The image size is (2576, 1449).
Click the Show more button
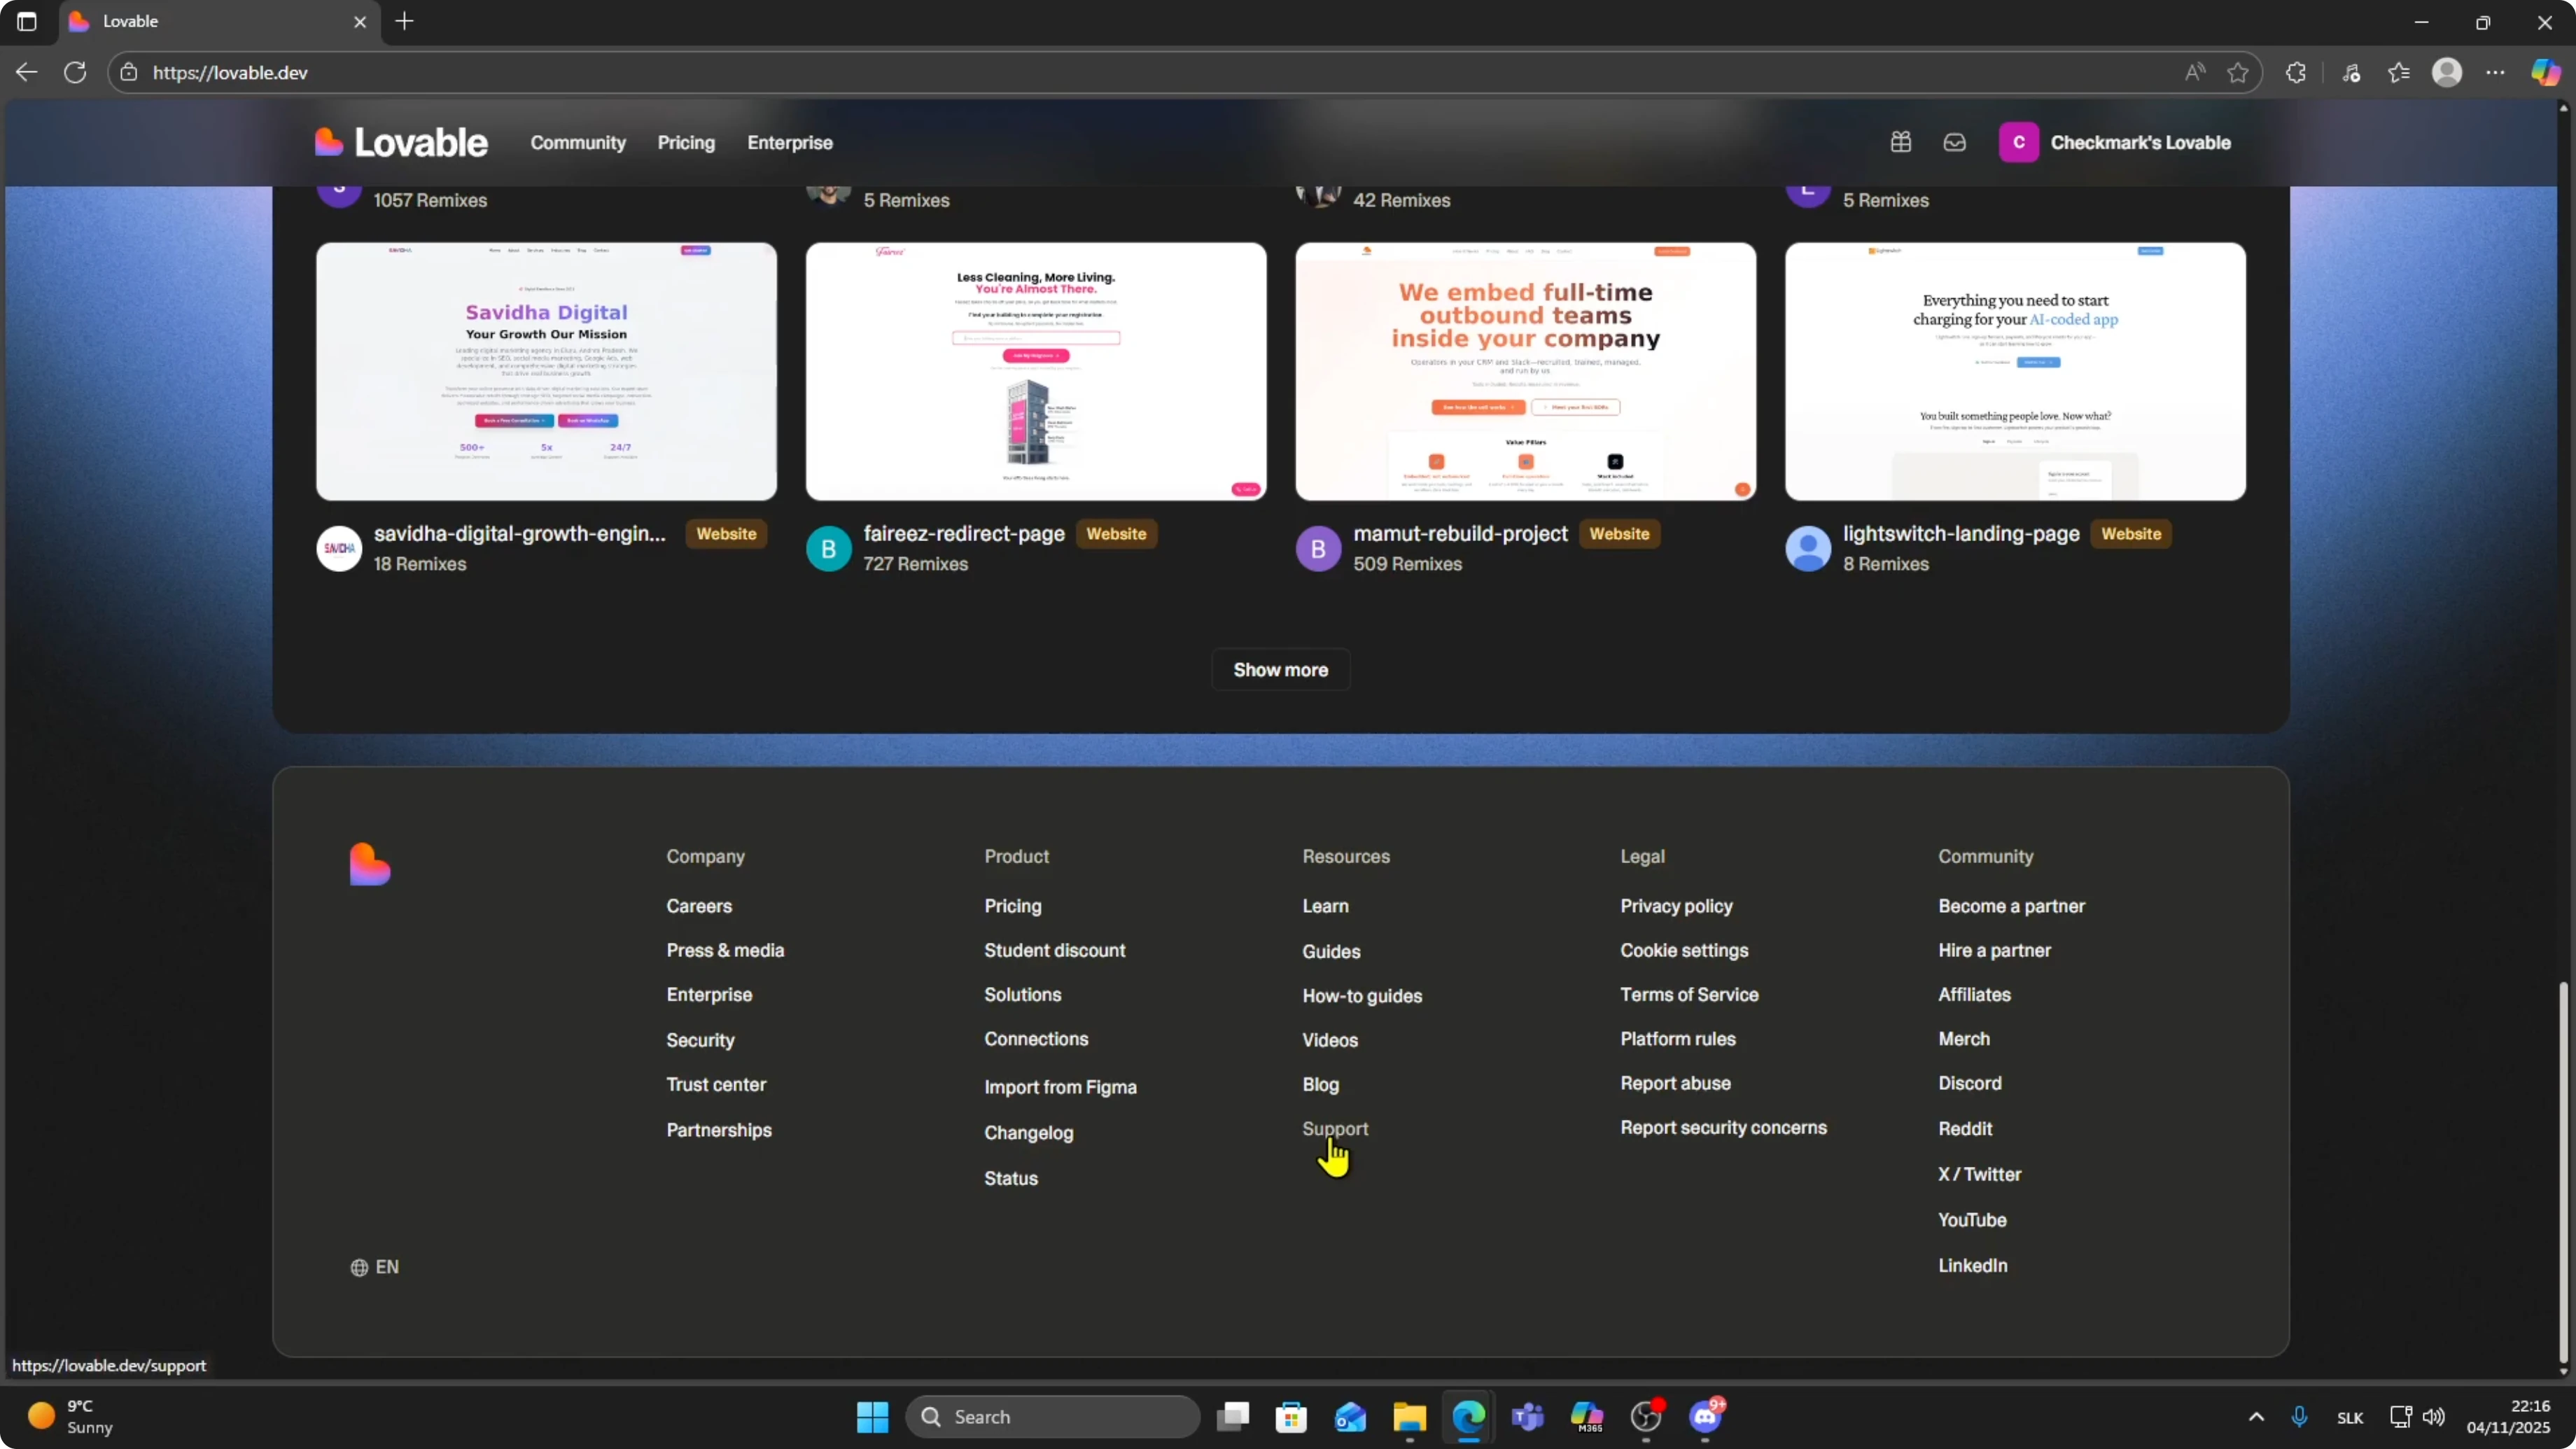(1280, 669)
